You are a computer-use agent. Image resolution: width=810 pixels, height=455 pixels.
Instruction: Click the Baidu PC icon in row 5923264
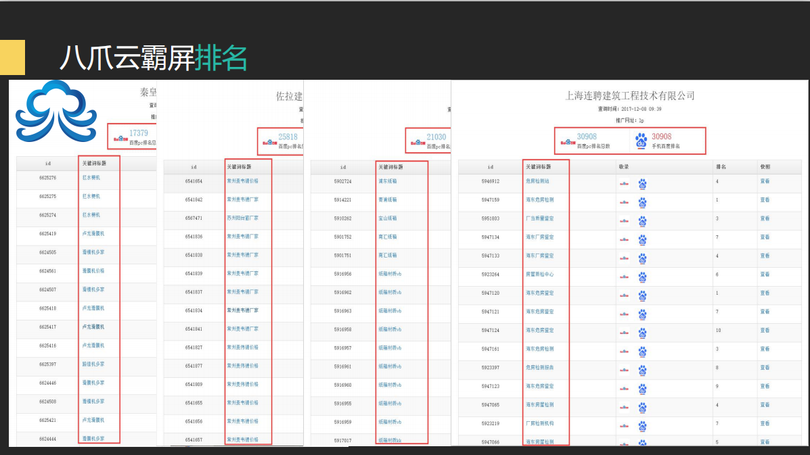(x=624, y=277)
